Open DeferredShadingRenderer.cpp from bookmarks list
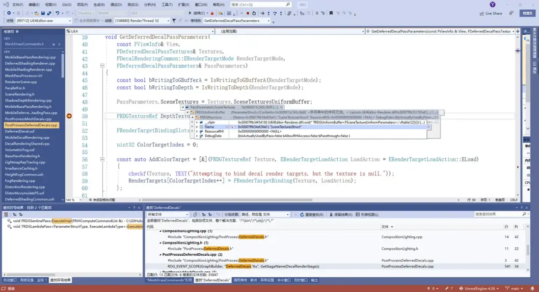 (30, 63)
